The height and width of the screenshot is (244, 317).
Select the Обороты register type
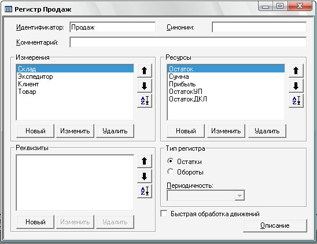(x=171, y=172)
